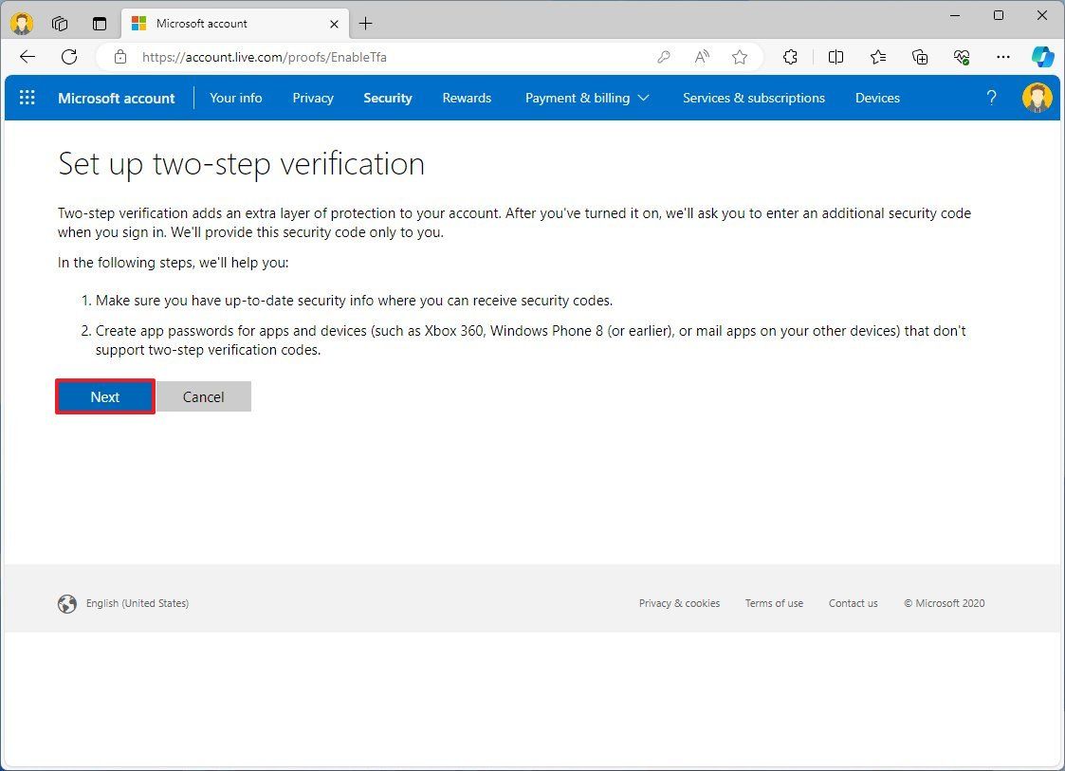Open the Workspaces icon beside the avatar
This screenshot has height=771, width=1065.
pos(59,23)
